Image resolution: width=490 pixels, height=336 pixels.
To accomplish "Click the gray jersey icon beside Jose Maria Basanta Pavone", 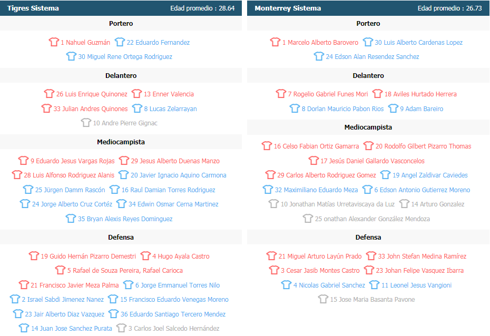I will click(323, 299).
